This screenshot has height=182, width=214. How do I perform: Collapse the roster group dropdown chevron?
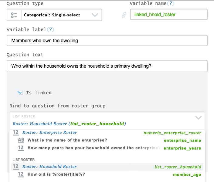click(198, 118)
